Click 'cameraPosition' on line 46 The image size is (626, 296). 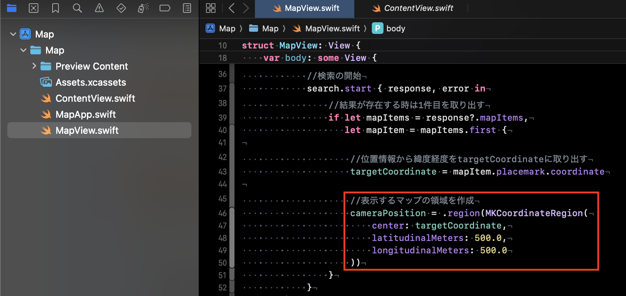[x=388, y=213]
